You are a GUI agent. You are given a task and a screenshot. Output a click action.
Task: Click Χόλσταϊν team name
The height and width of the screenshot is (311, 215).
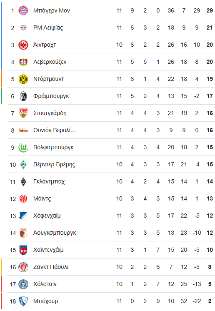45,284
